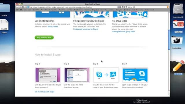The width and height of the screenshot is (185, 104).
Task: Follow the 'See our rates' link
Action: (x=53, y=27)
